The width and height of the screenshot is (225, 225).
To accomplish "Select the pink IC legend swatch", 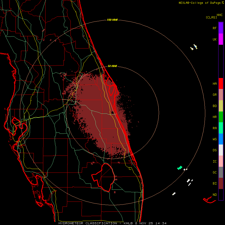I will (x=221, y=161).
